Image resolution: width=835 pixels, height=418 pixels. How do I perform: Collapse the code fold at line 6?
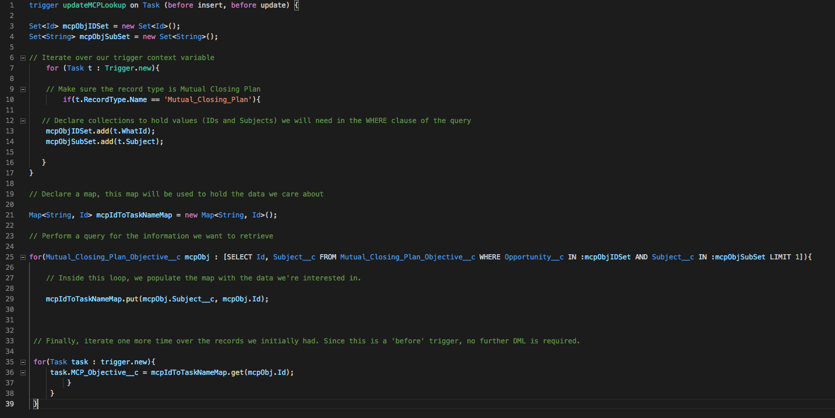(x=22, y=57)
